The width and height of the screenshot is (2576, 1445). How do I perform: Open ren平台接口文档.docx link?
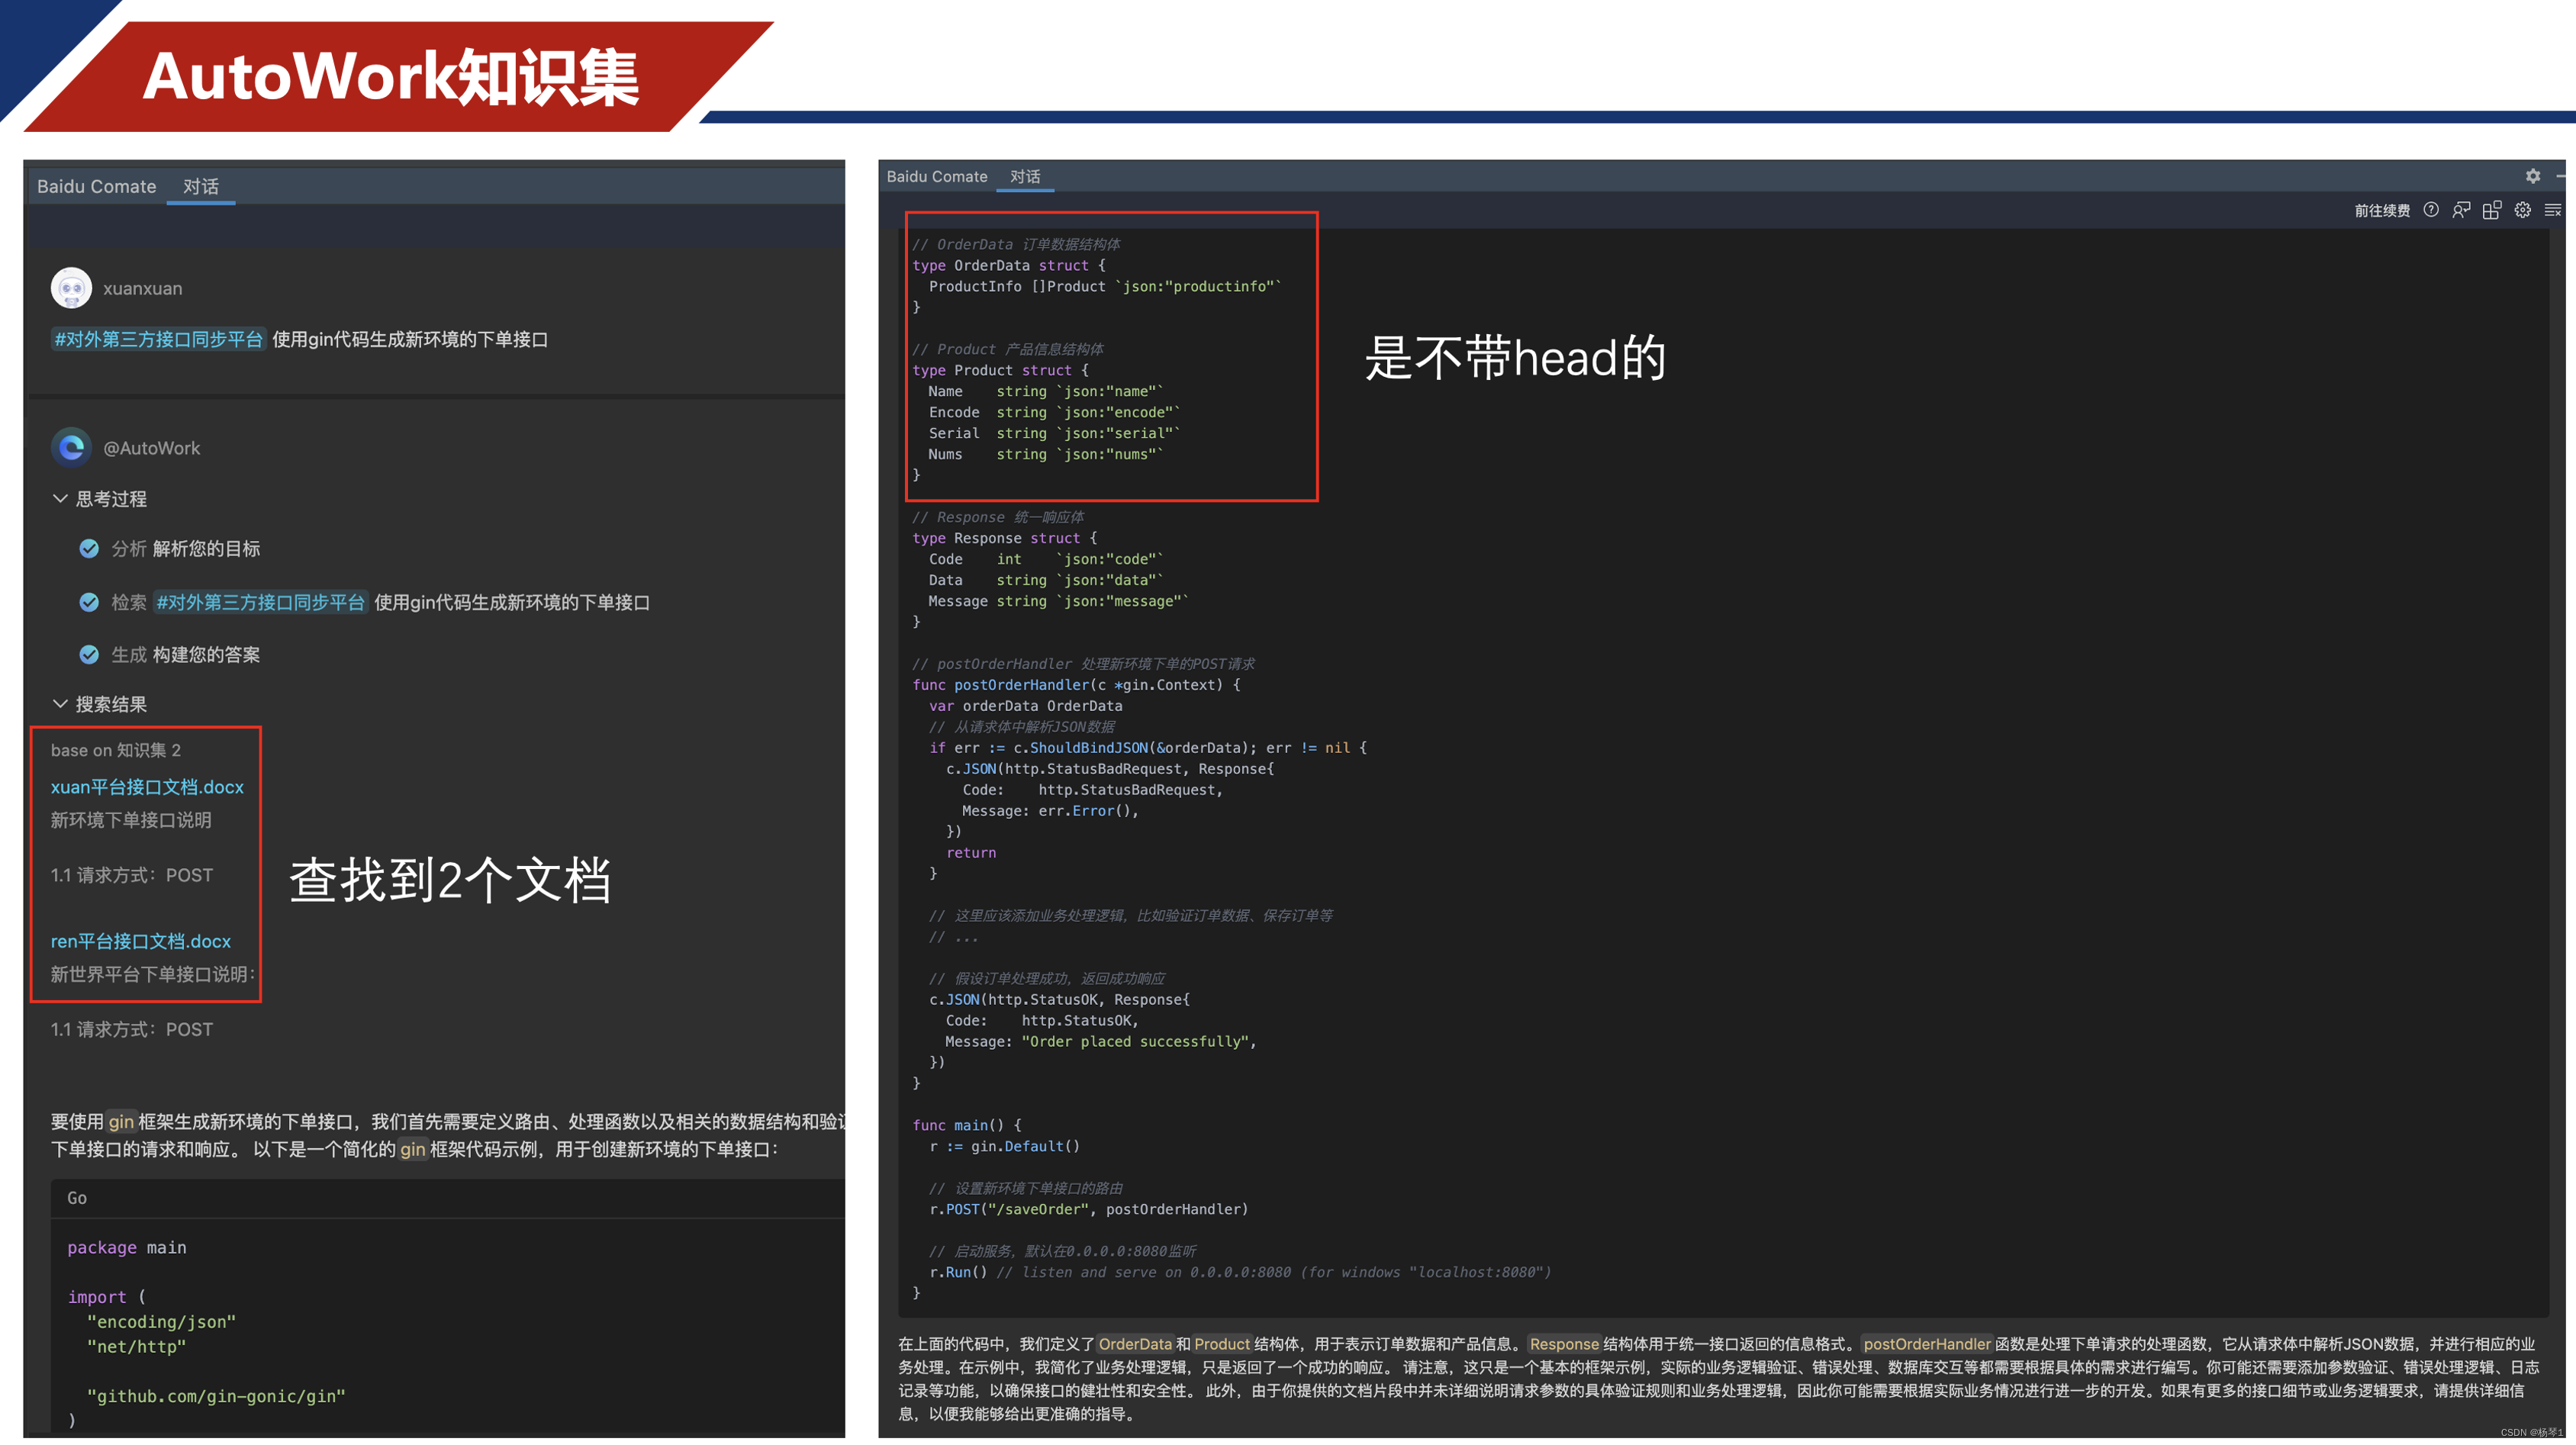tap(141, 941)
